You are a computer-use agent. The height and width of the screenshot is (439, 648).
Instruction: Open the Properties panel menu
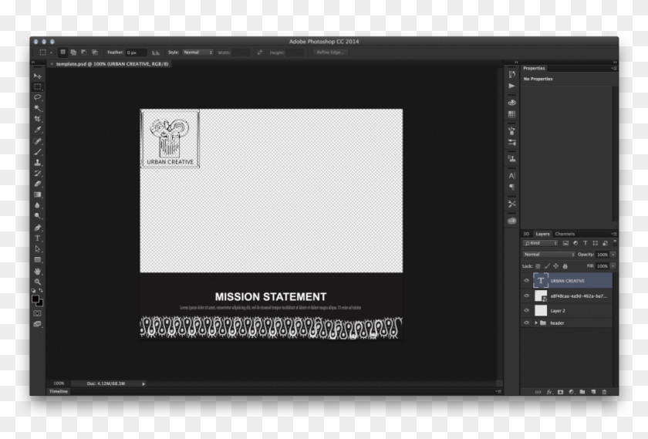614,68
